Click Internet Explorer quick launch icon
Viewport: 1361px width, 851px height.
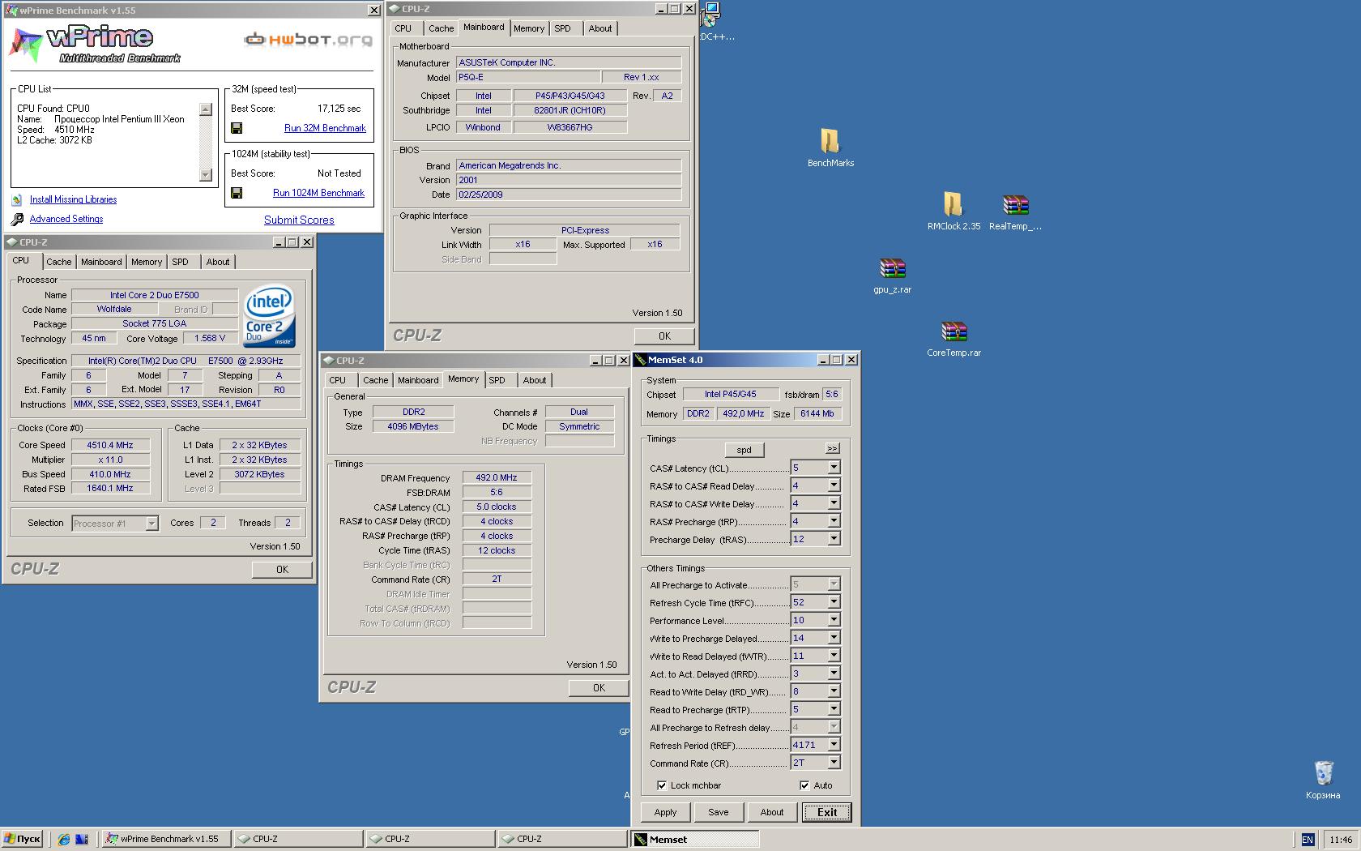click(x=64, y=839)
